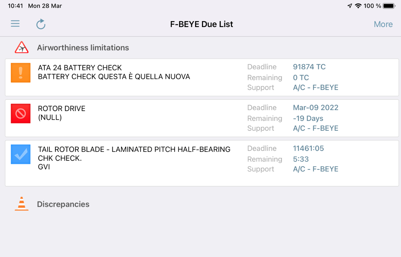Screen dimensions: 401x257
Task: Open the ATA 24 BATTERY CHECK item
Action: point(202,77)
